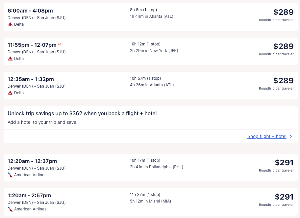The width and height of the screenshot is (300, 218).
Task: Click $291 price on Philadelphia layover flight
Action: click(x=284, y=163)
